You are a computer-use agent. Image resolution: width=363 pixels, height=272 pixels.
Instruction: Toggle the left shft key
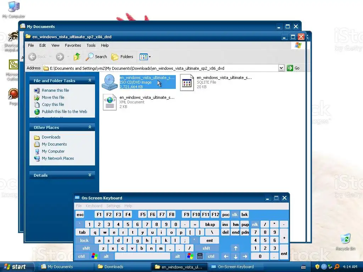86,248
